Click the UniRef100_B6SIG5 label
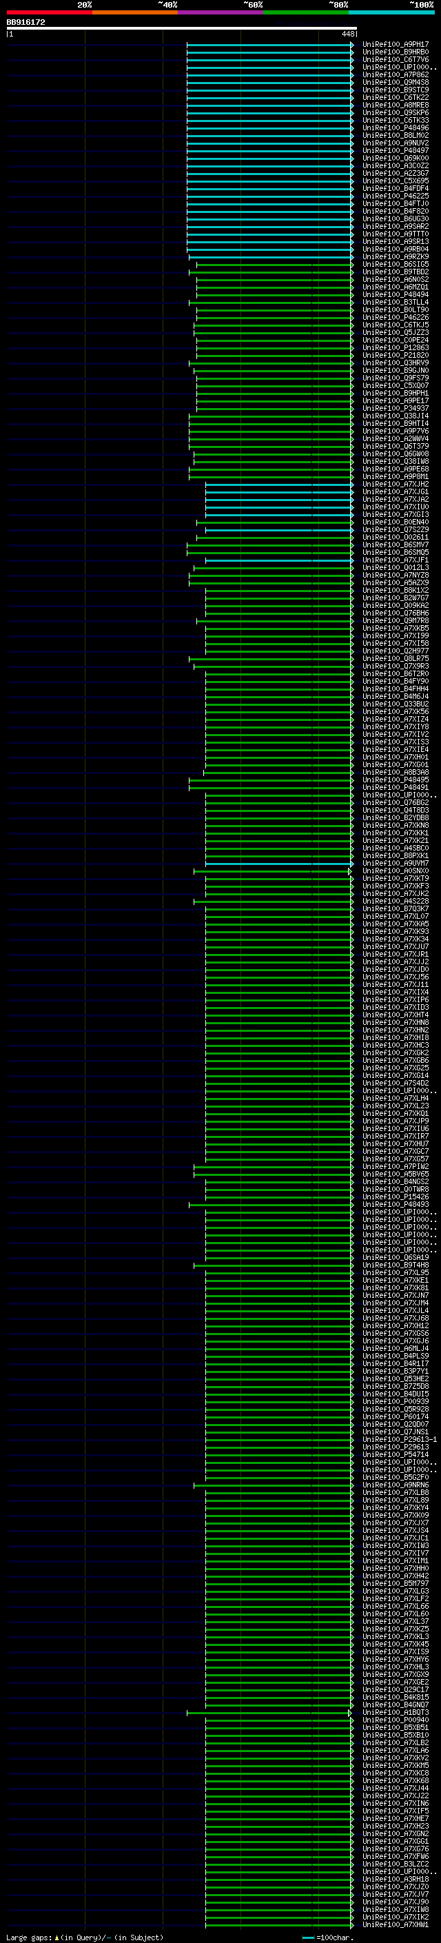The width and height of the screenshot is (441, 1943). pos(396,264)
